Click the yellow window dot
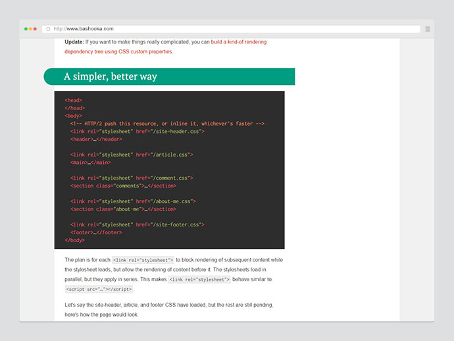Viewport: 454px width, 341px height. [30, 29]
